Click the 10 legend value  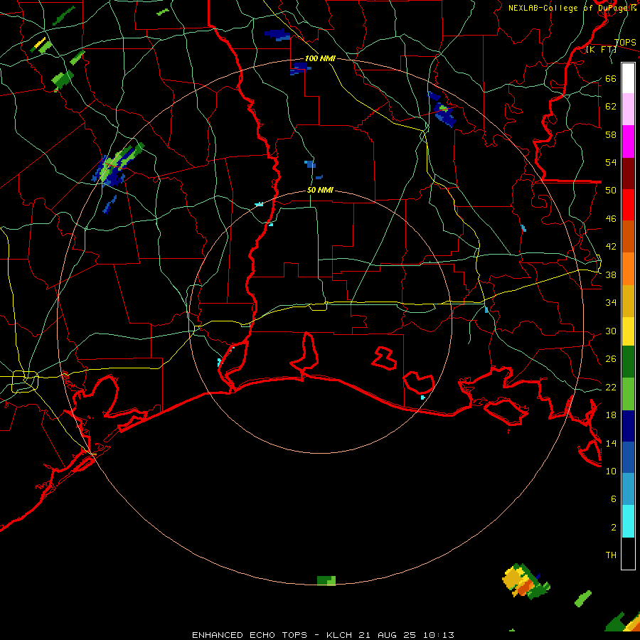(x=611, y=471)
